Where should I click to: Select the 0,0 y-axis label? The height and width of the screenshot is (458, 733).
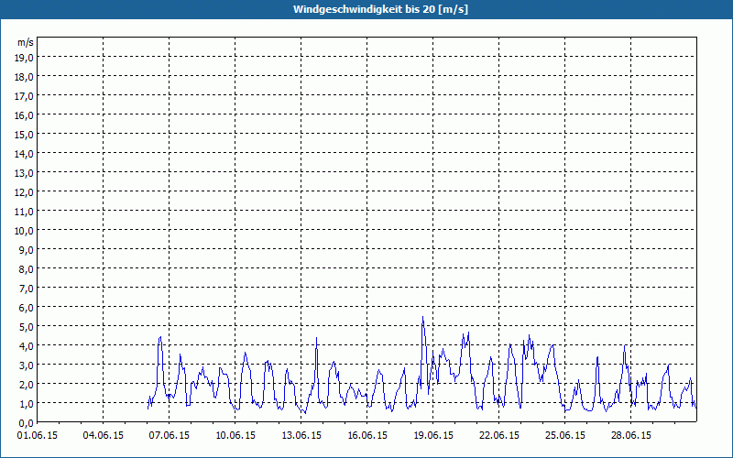point(27,422)
